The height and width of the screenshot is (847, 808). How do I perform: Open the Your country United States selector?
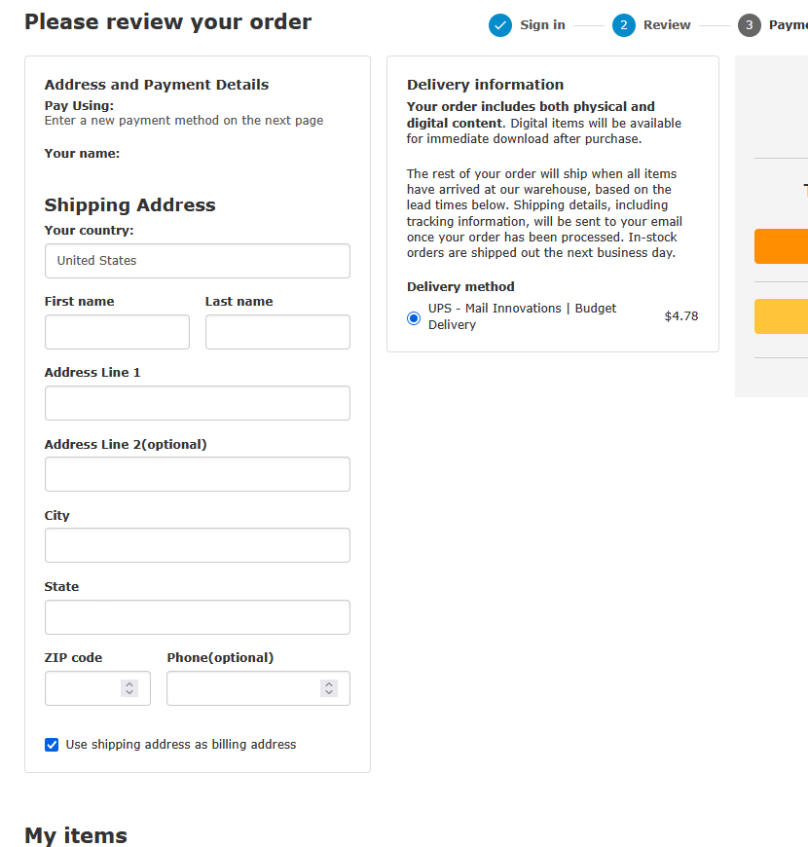coord(198,261)
